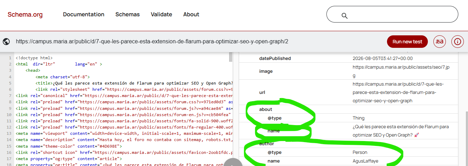
Task: Select the url property label
Action: point(262,93)
